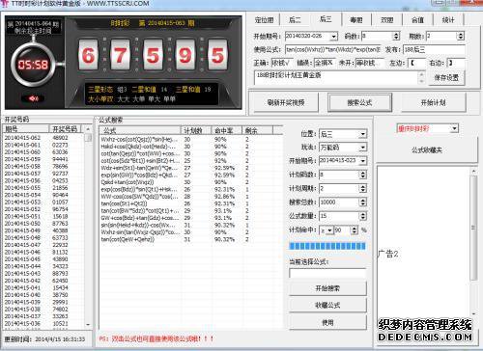The width and height of the screenshot is (483, 351).
Task: Click the 保存设置 button
Action: point(446,77)
